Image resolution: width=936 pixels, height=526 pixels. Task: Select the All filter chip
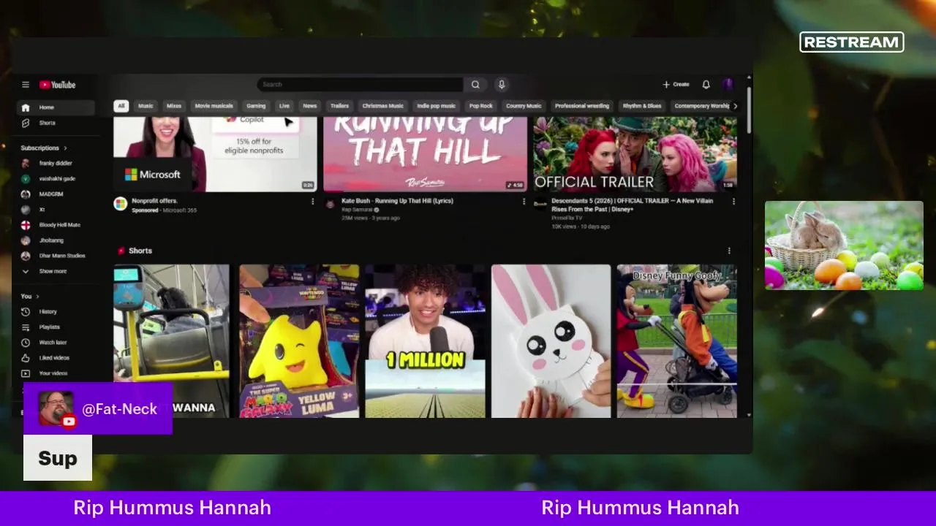click(121, 106)
